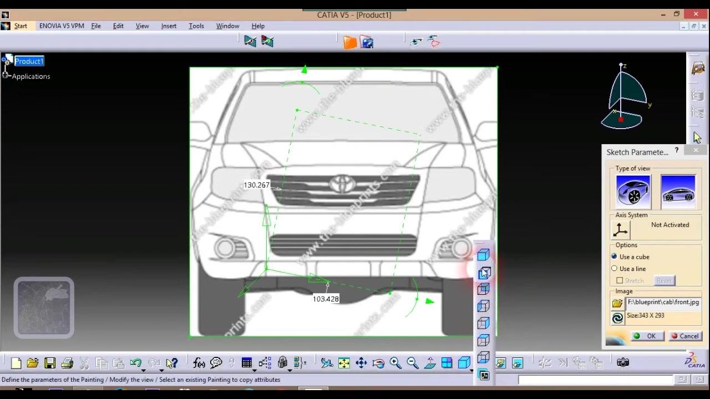Select the 'Use a cube' option
This screenshot has height=399, width=710.
[614, 257]
